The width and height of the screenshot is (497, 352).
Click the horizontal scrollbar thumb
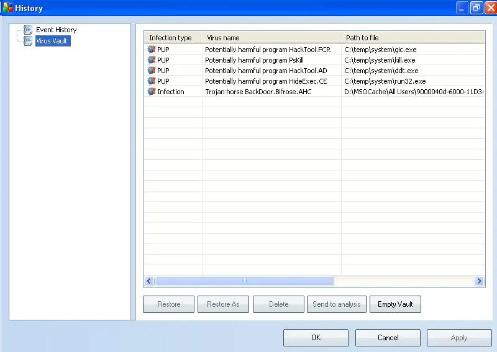click(x=244, y=281)
